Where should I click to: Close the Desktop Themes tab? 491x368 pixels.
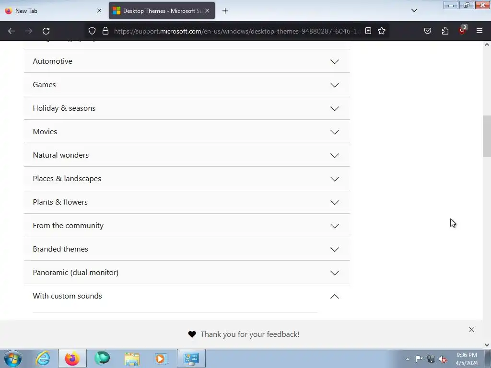coord(207,11)
